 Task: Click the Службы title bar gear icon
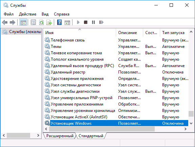pos(6,5)
